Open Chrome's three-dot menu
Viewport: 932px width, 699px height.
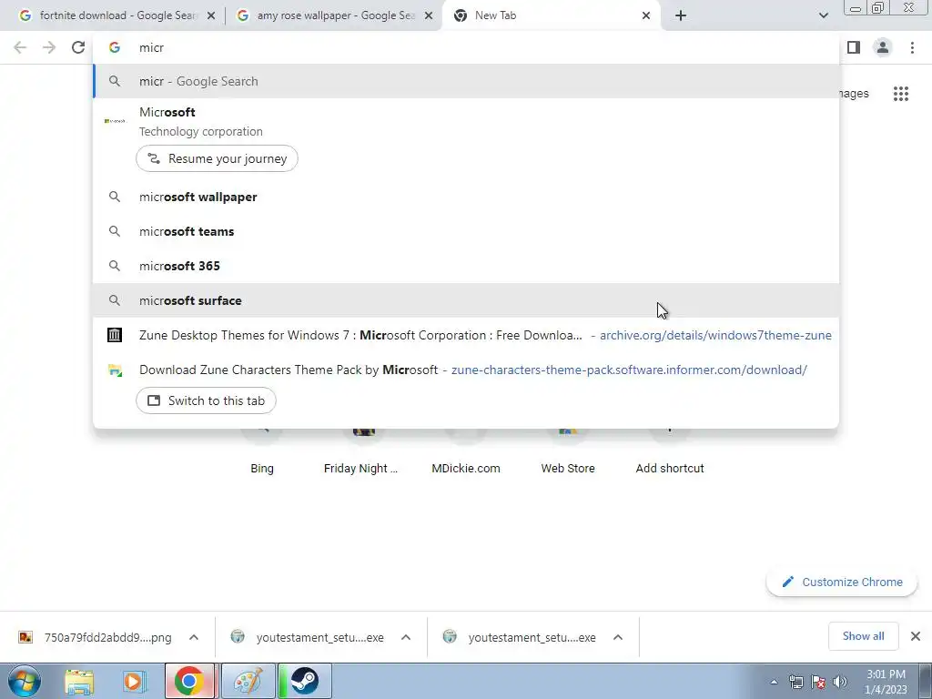click(x=912, y=47)
